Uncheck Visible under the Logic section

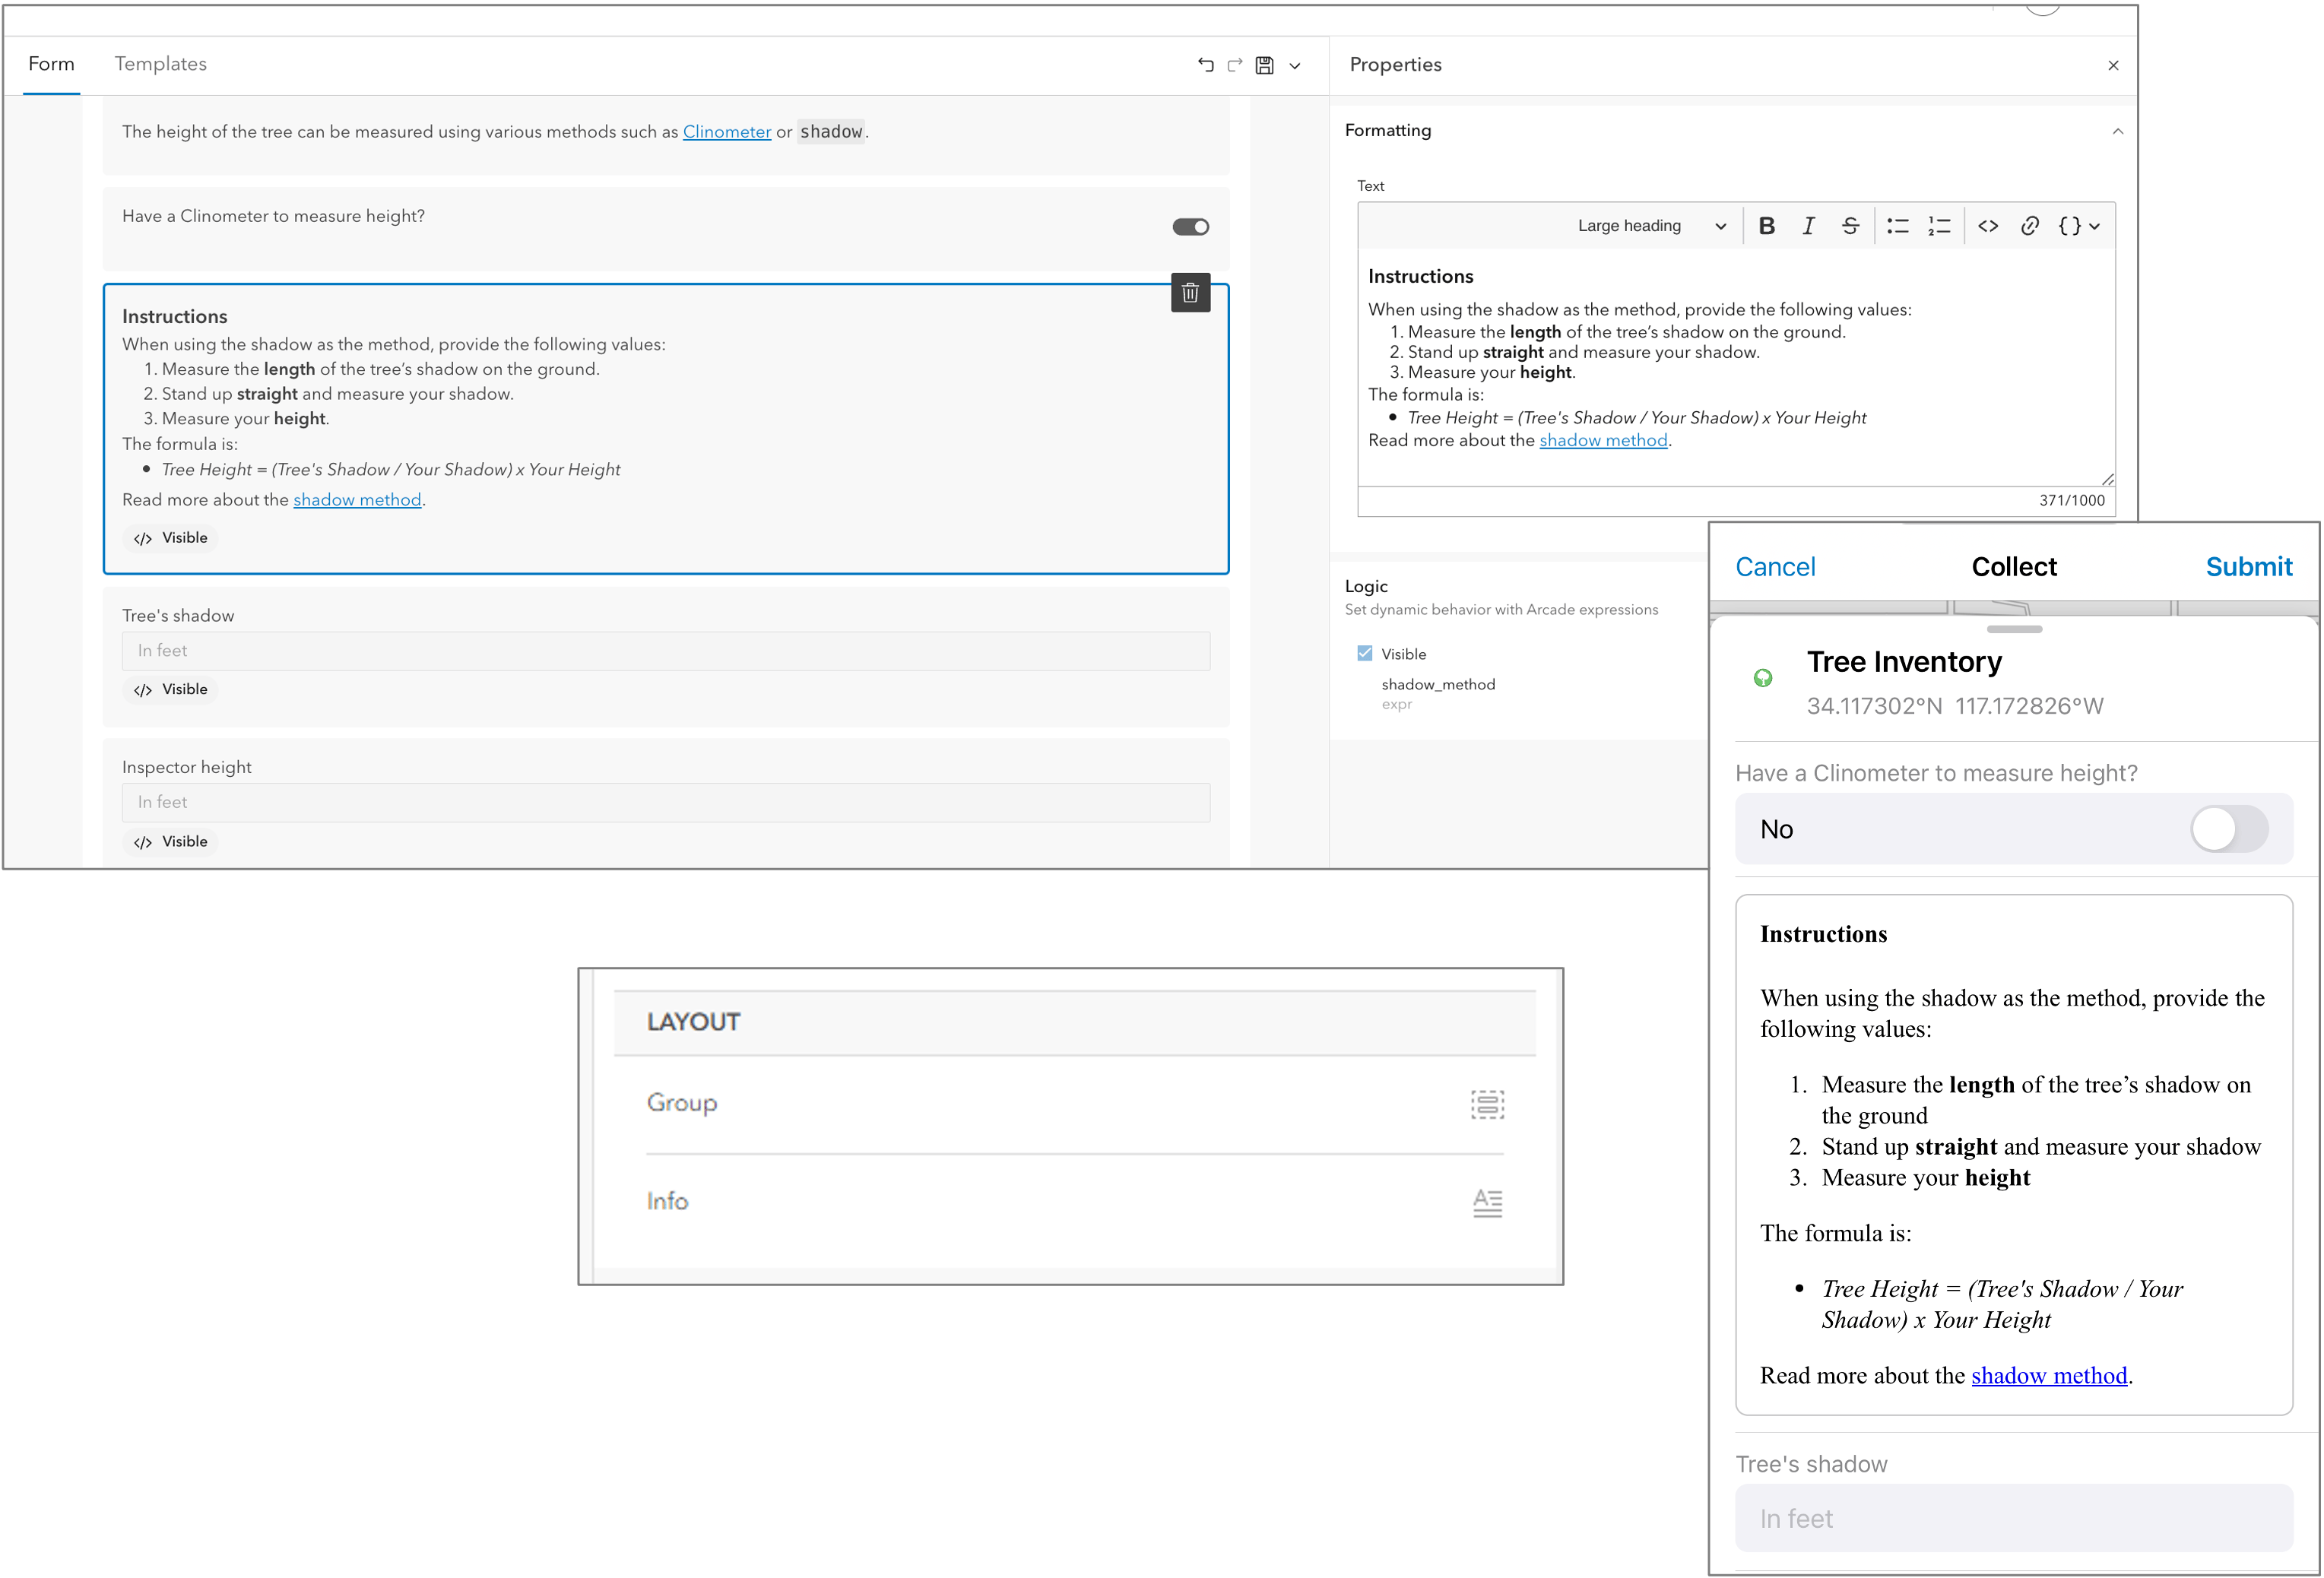(1364, 652)
